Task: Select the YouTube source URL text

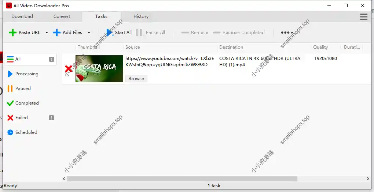Action: click(x=170, y=61)
